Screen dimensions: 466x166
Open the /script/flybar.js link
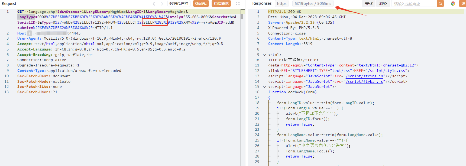[x=364, y=81]
